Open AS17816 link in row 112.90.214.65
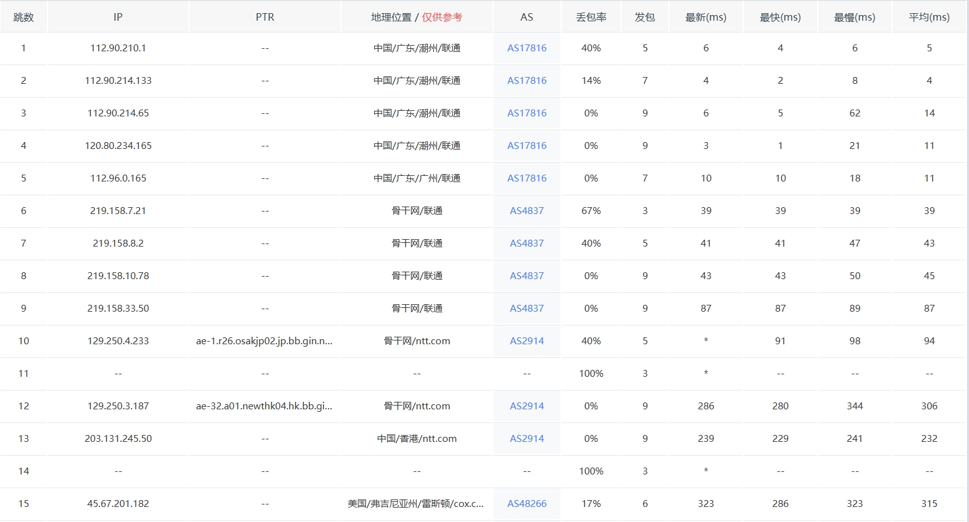This screenshot has height=522, width=969. (527, 113)
